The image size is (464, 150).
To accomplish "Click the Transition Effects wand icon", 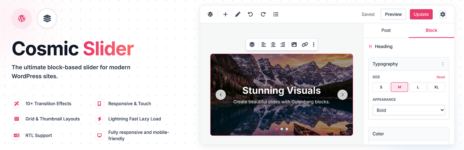I will (17, 103).
